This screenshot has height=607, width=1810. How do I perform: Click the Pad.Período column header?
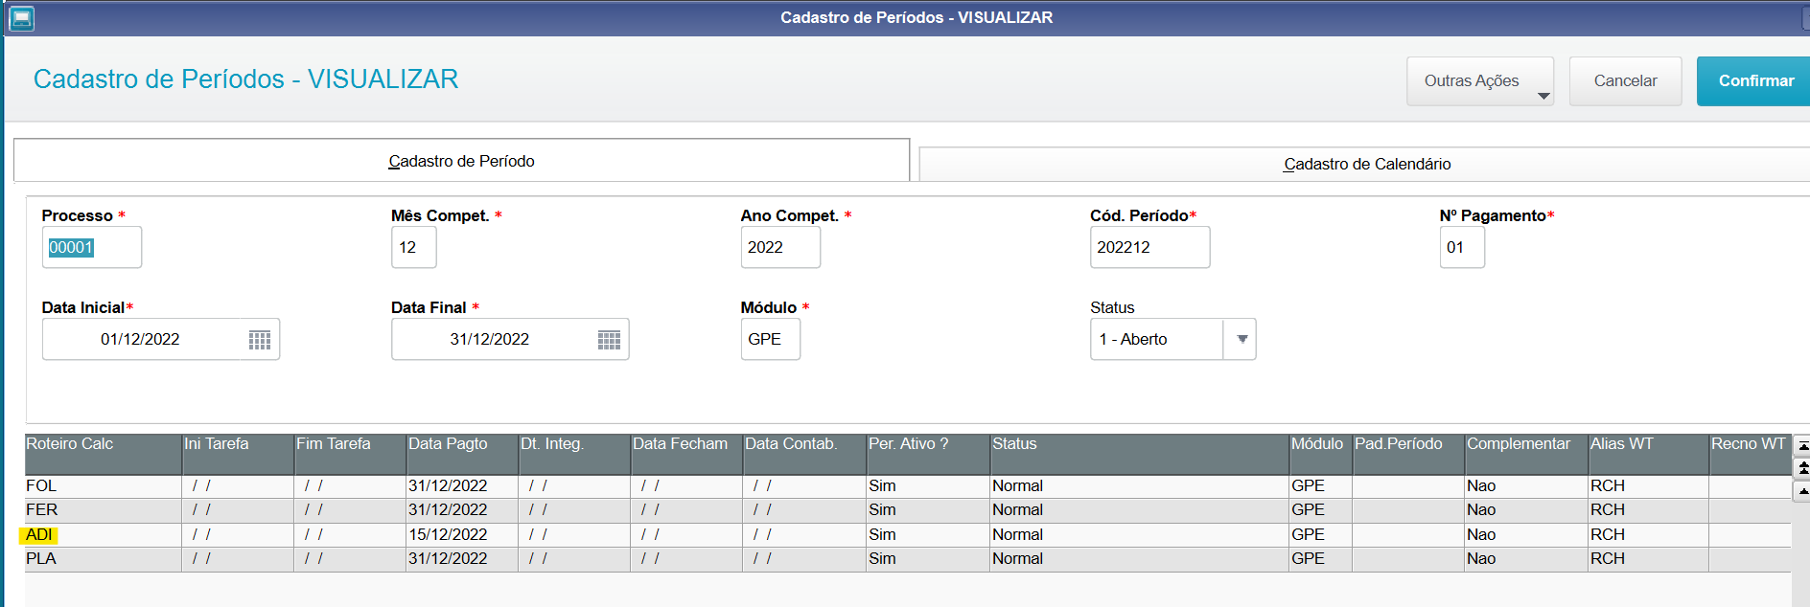click(1408, 454)
